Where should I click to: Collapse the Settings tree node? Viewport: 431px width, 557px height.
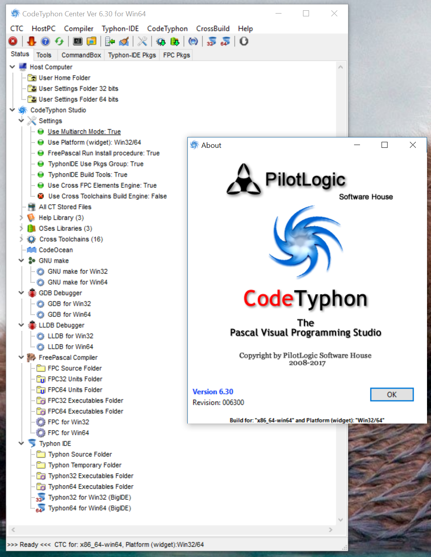point(22,120)
